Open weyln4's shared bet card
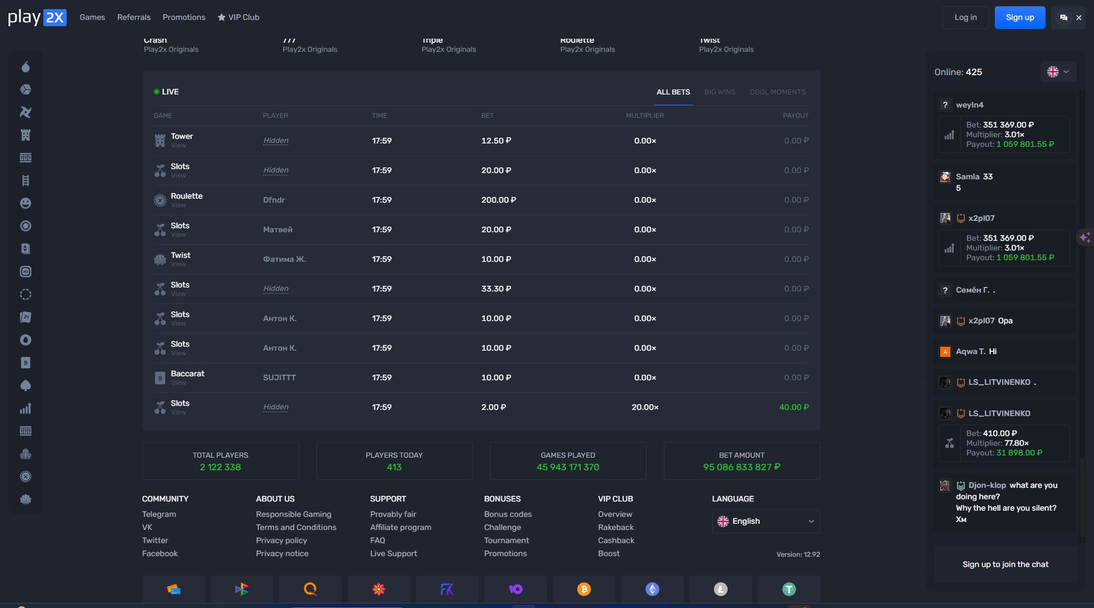 point(1004,135)
